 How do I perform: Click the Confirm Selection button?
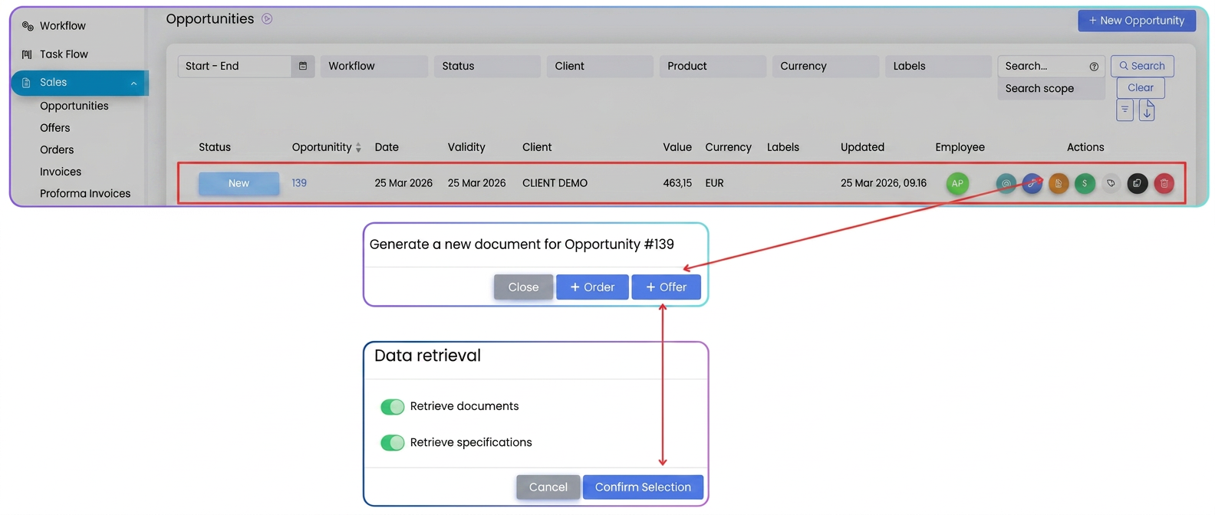643,487
